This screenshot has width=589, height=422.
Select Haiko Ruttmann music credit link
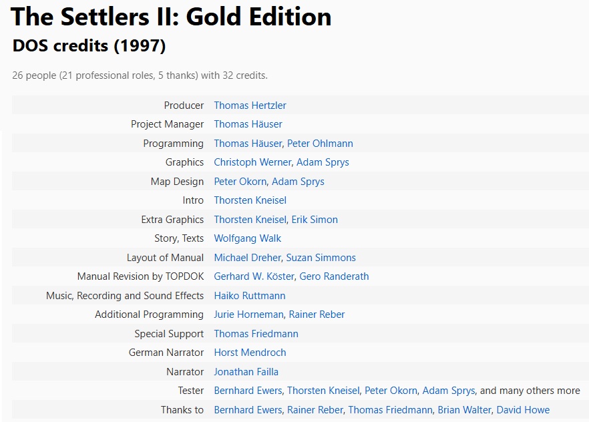click(250, 296)
